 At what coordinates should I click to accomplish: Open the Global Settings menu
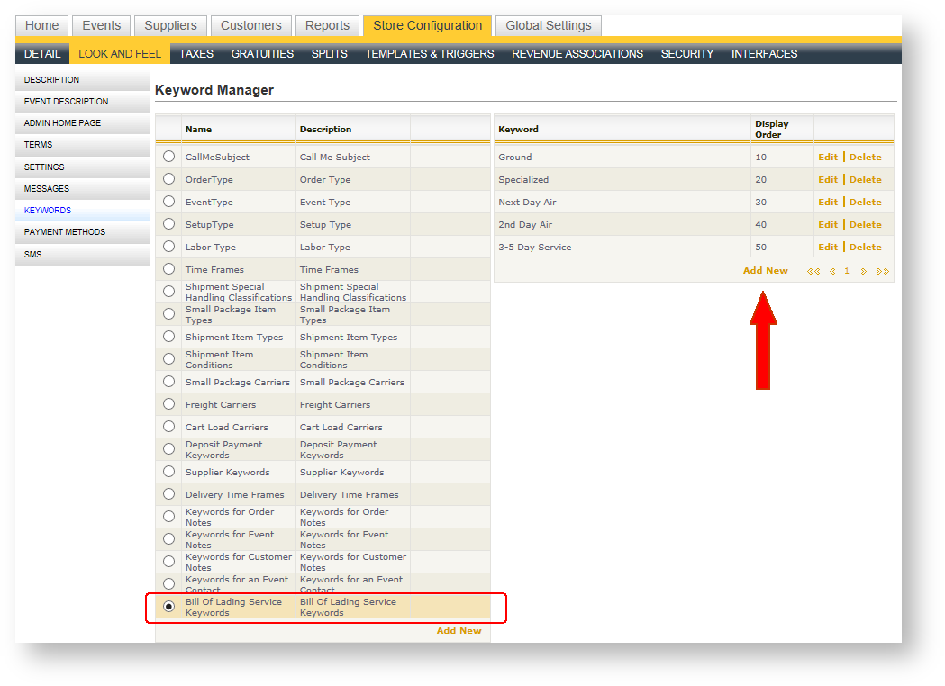[x=548, y=25]
